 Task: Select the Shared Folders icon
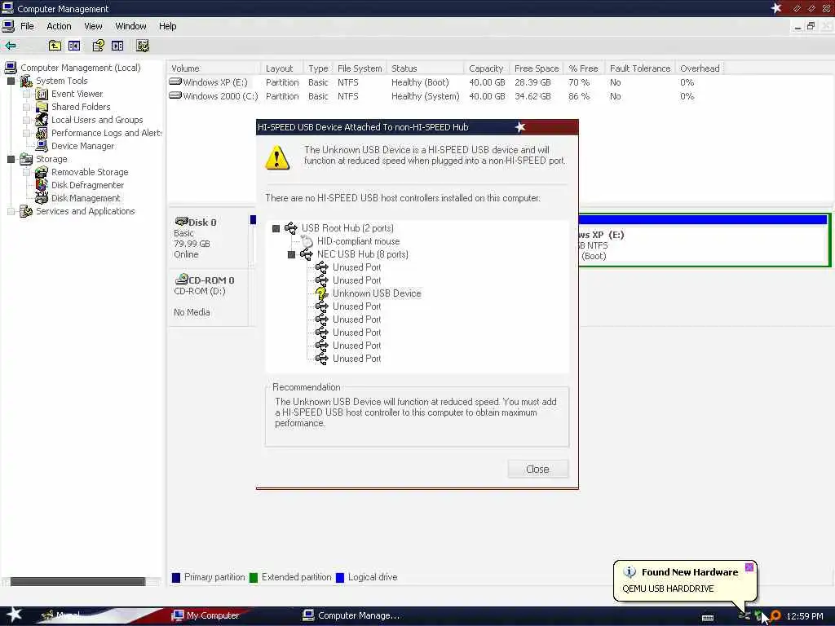(x=42, y=107)
